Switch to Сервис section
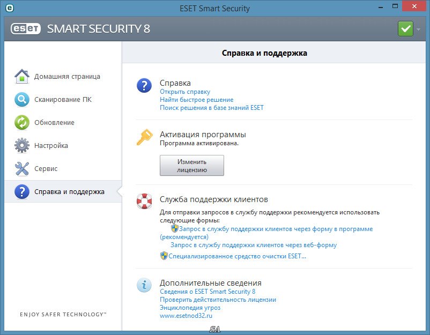The width and height of the screenshot is (430, 335). [63, 168]
